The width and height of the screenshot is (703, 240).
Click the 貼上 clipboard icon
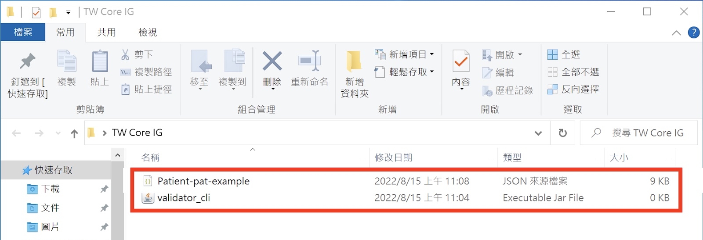pos(100,61)
